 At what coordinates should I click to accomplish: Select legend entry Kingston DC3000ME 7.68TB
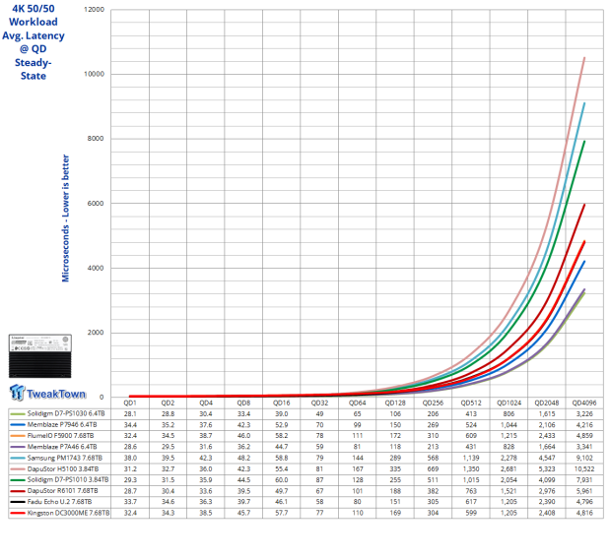coord(68,513)
